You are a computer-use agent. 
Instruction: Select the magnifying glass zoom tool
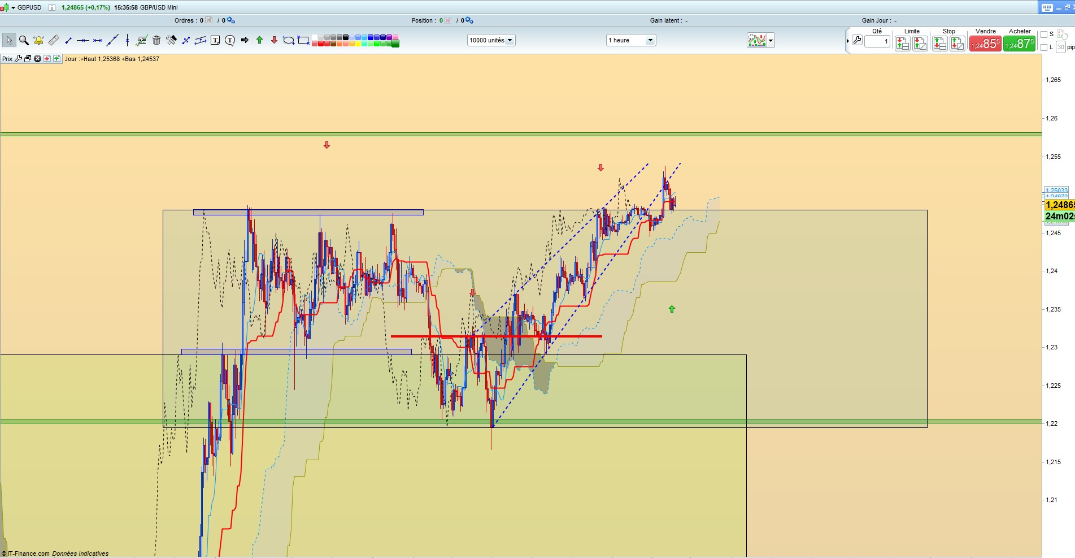coord(24,40)
